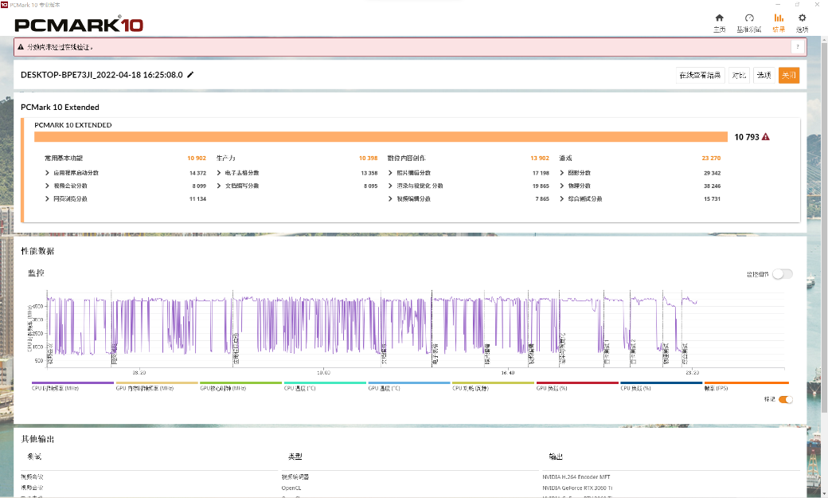Click the warning triangle in the validation banner
The image size is (828, 498).
click(x=21, y=47)
